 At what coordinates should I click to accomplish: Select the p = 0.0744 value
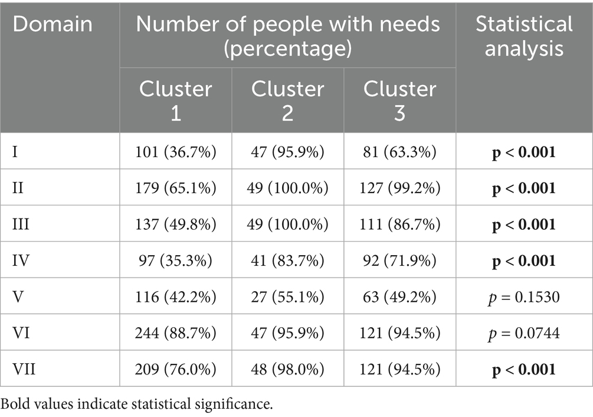pos(524,333)
